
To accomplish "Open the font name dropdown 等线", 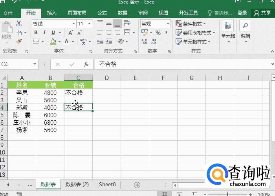I will click(x=74, y=24).
